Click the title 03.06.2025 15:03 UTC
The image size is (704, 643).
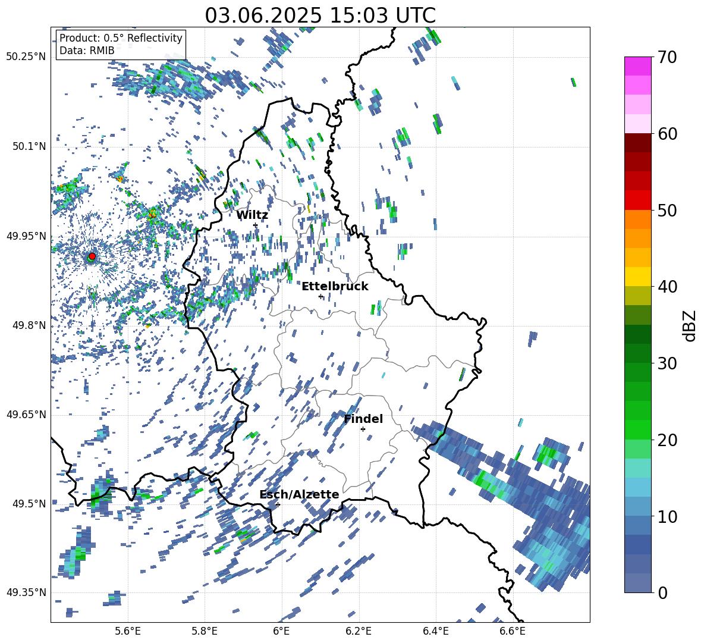pyautogui.click(x=320, y=15)
